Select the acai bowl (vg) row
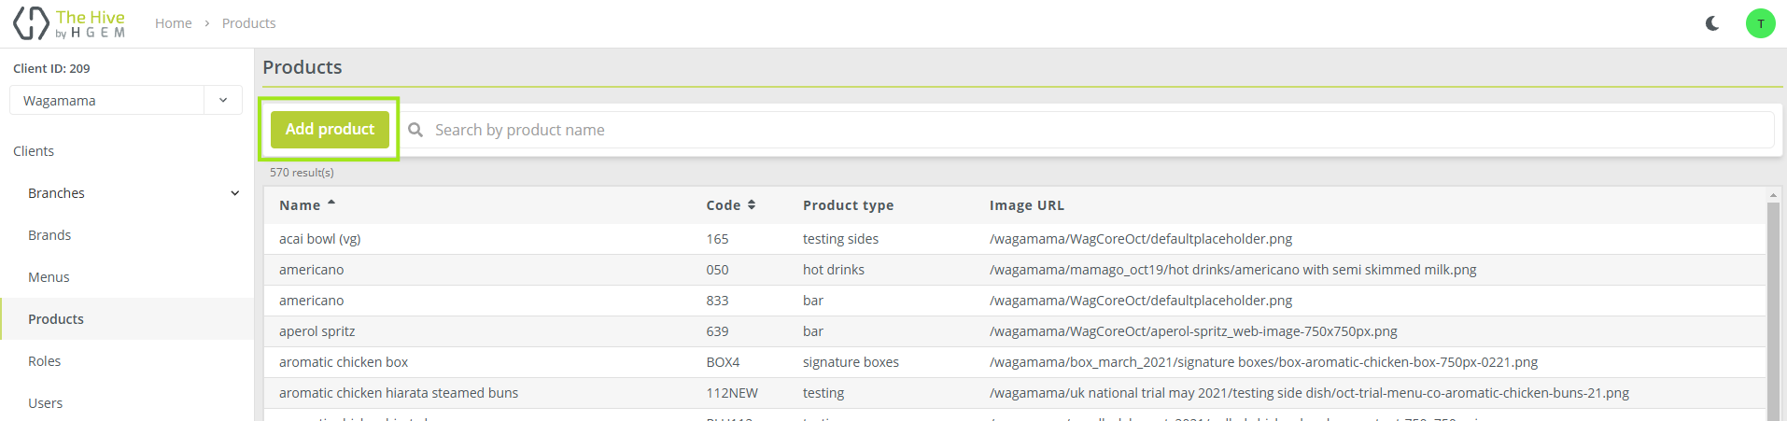 tap(320, 239)
